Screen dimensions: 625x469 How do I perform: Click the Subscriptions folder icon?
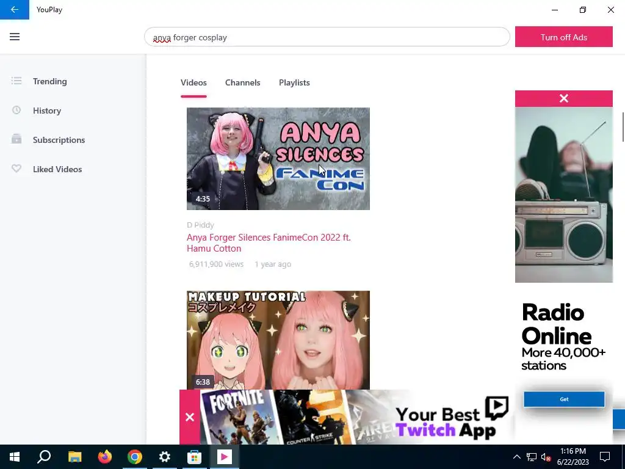click(x=16, y=139)
